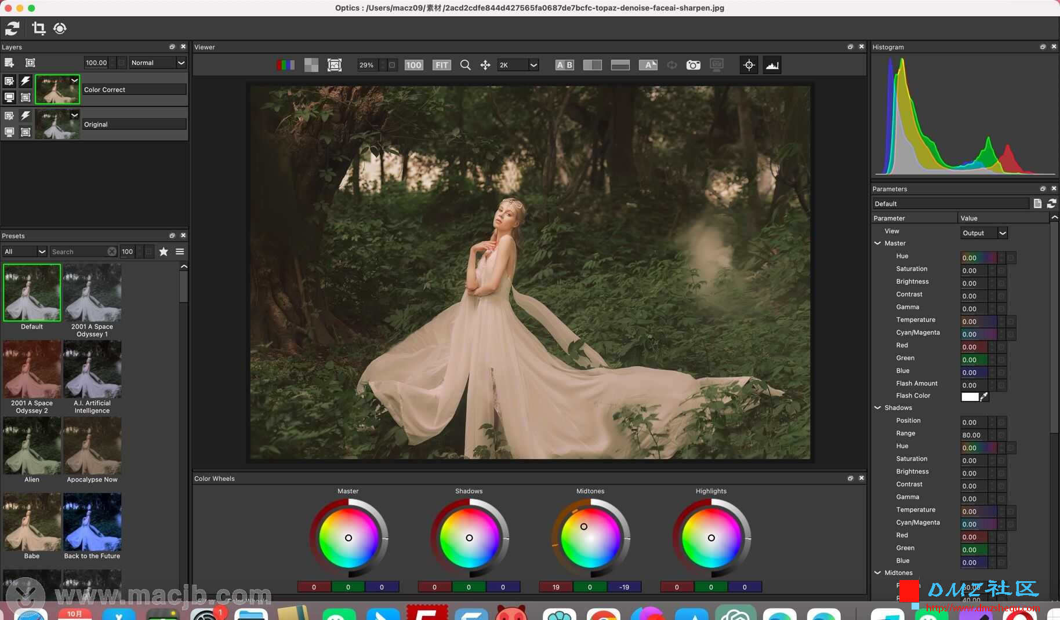The width and height of the screenshot is (1060, 620).
Task: Select the Apocalypse Now preset thumbnail
Action: [92, 446]
